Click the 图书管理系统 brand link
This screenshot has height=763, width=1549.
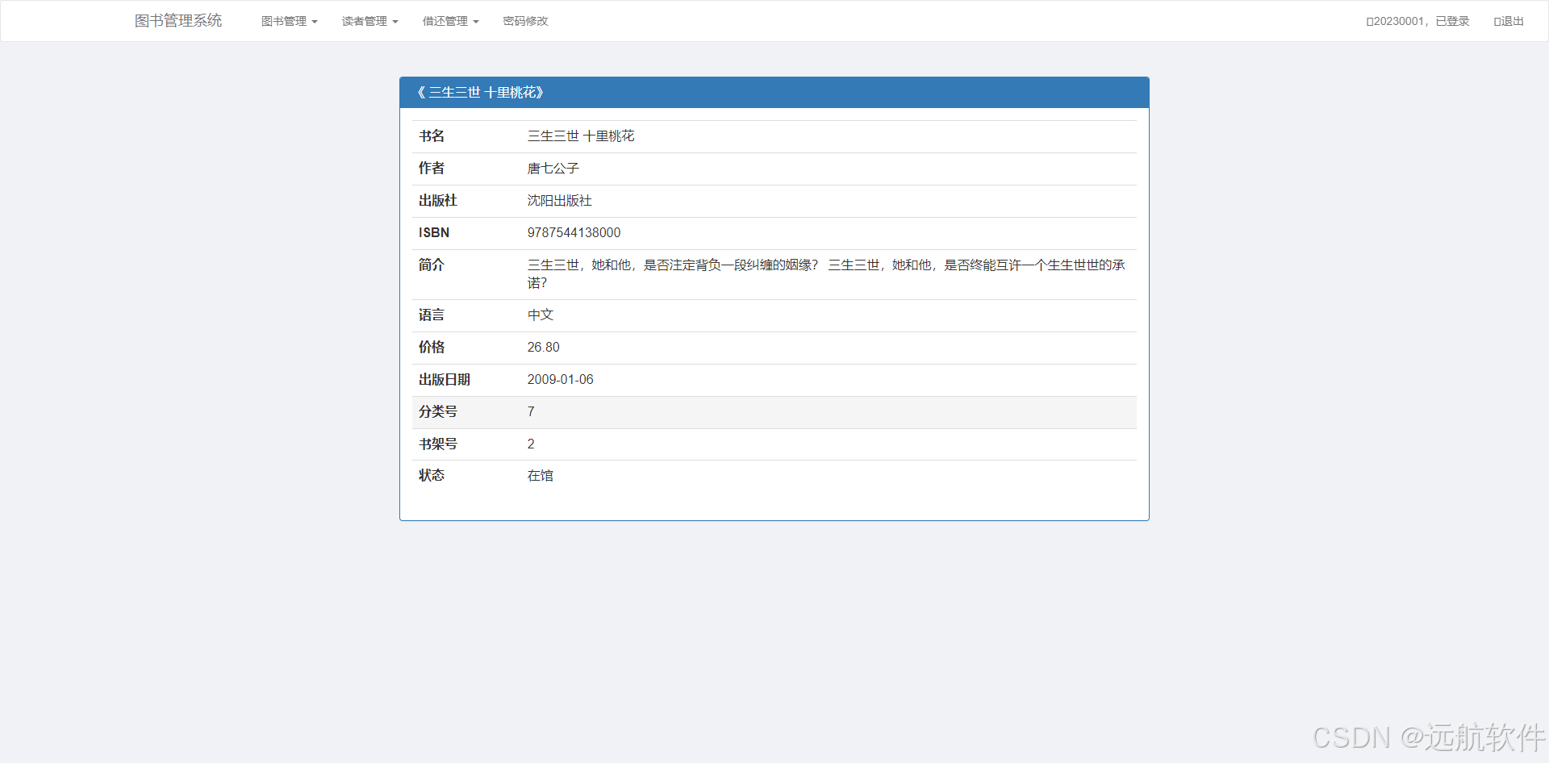click(178, 21)
